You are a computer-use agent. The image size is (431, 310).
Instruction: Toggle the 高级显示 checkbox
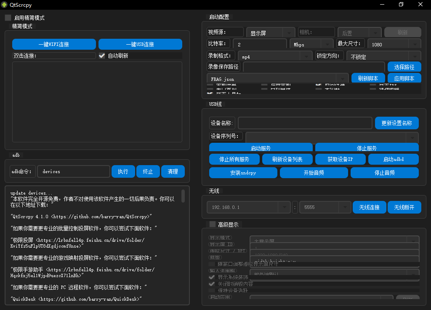pos(212,224)
